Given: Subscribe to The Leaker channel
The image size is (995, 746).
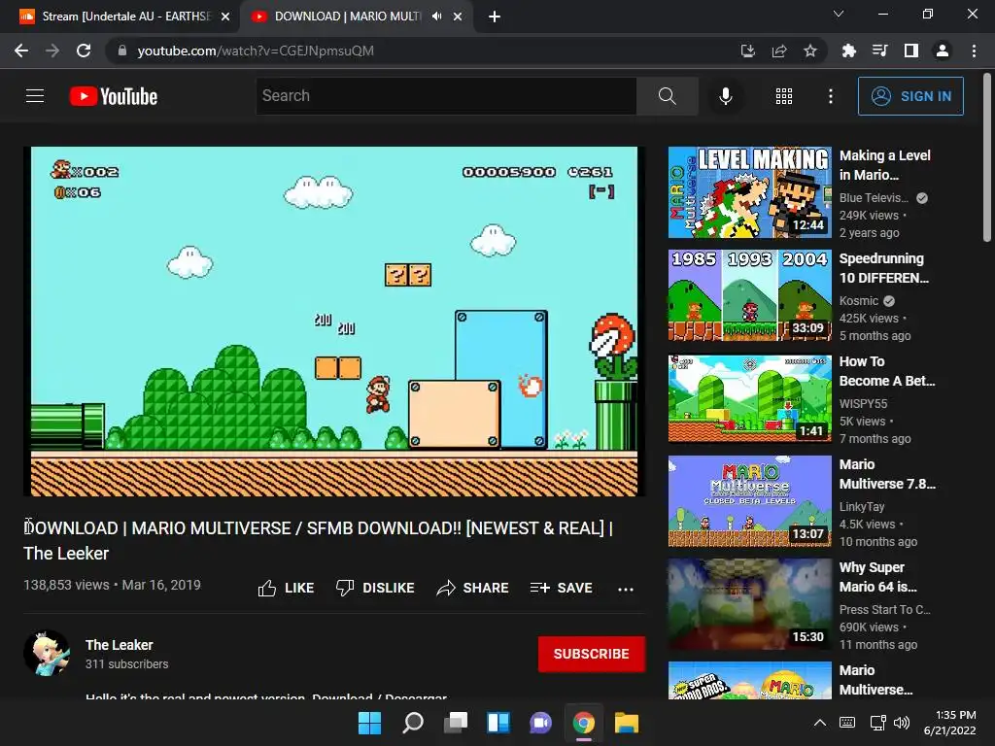Looking at the screenshot, I should pos(592,654).
